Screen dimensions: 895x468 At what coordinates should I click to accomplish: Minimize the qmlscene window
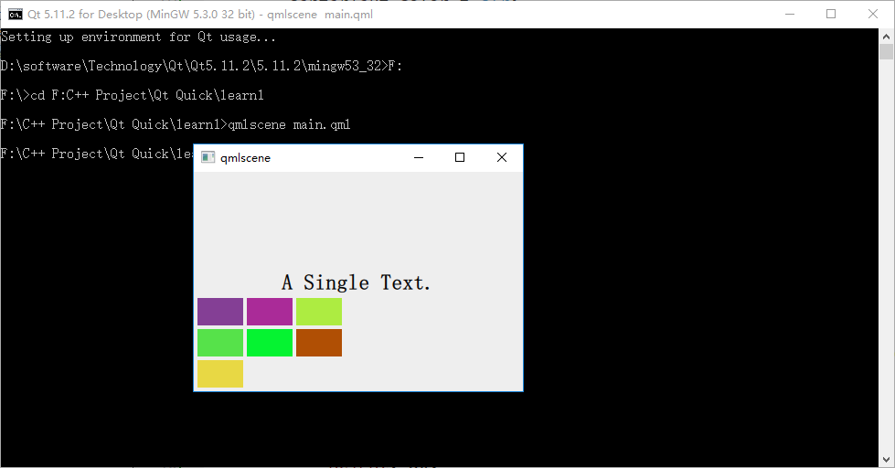pos(419,158)
